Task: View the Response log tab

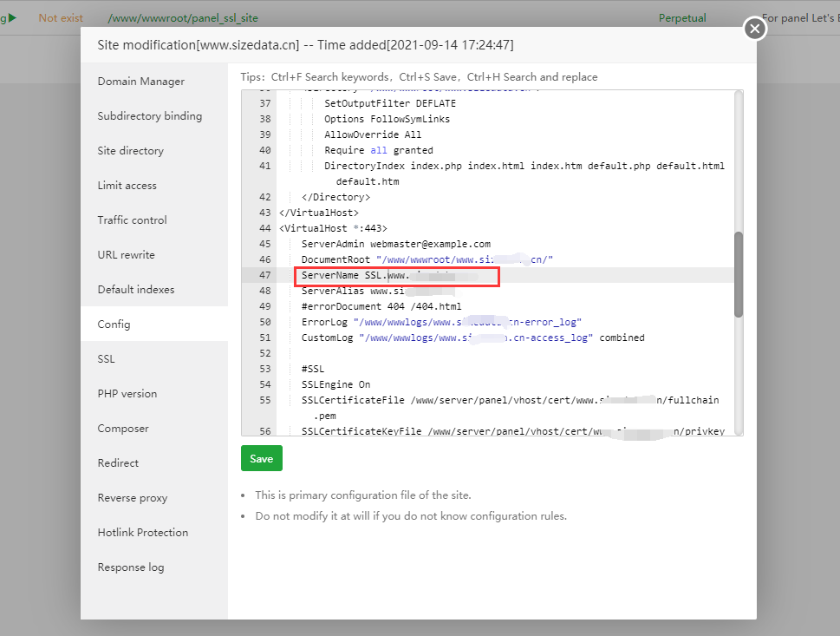Action: (130, 567)
